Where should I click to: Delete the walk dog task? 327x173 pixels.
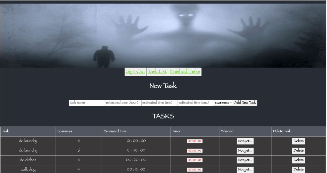[x=298, y=169]
